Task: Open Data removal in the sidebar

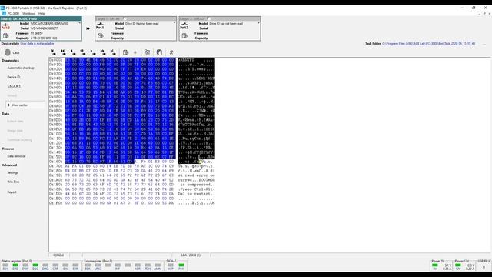Action: click(x=16, y=156)
